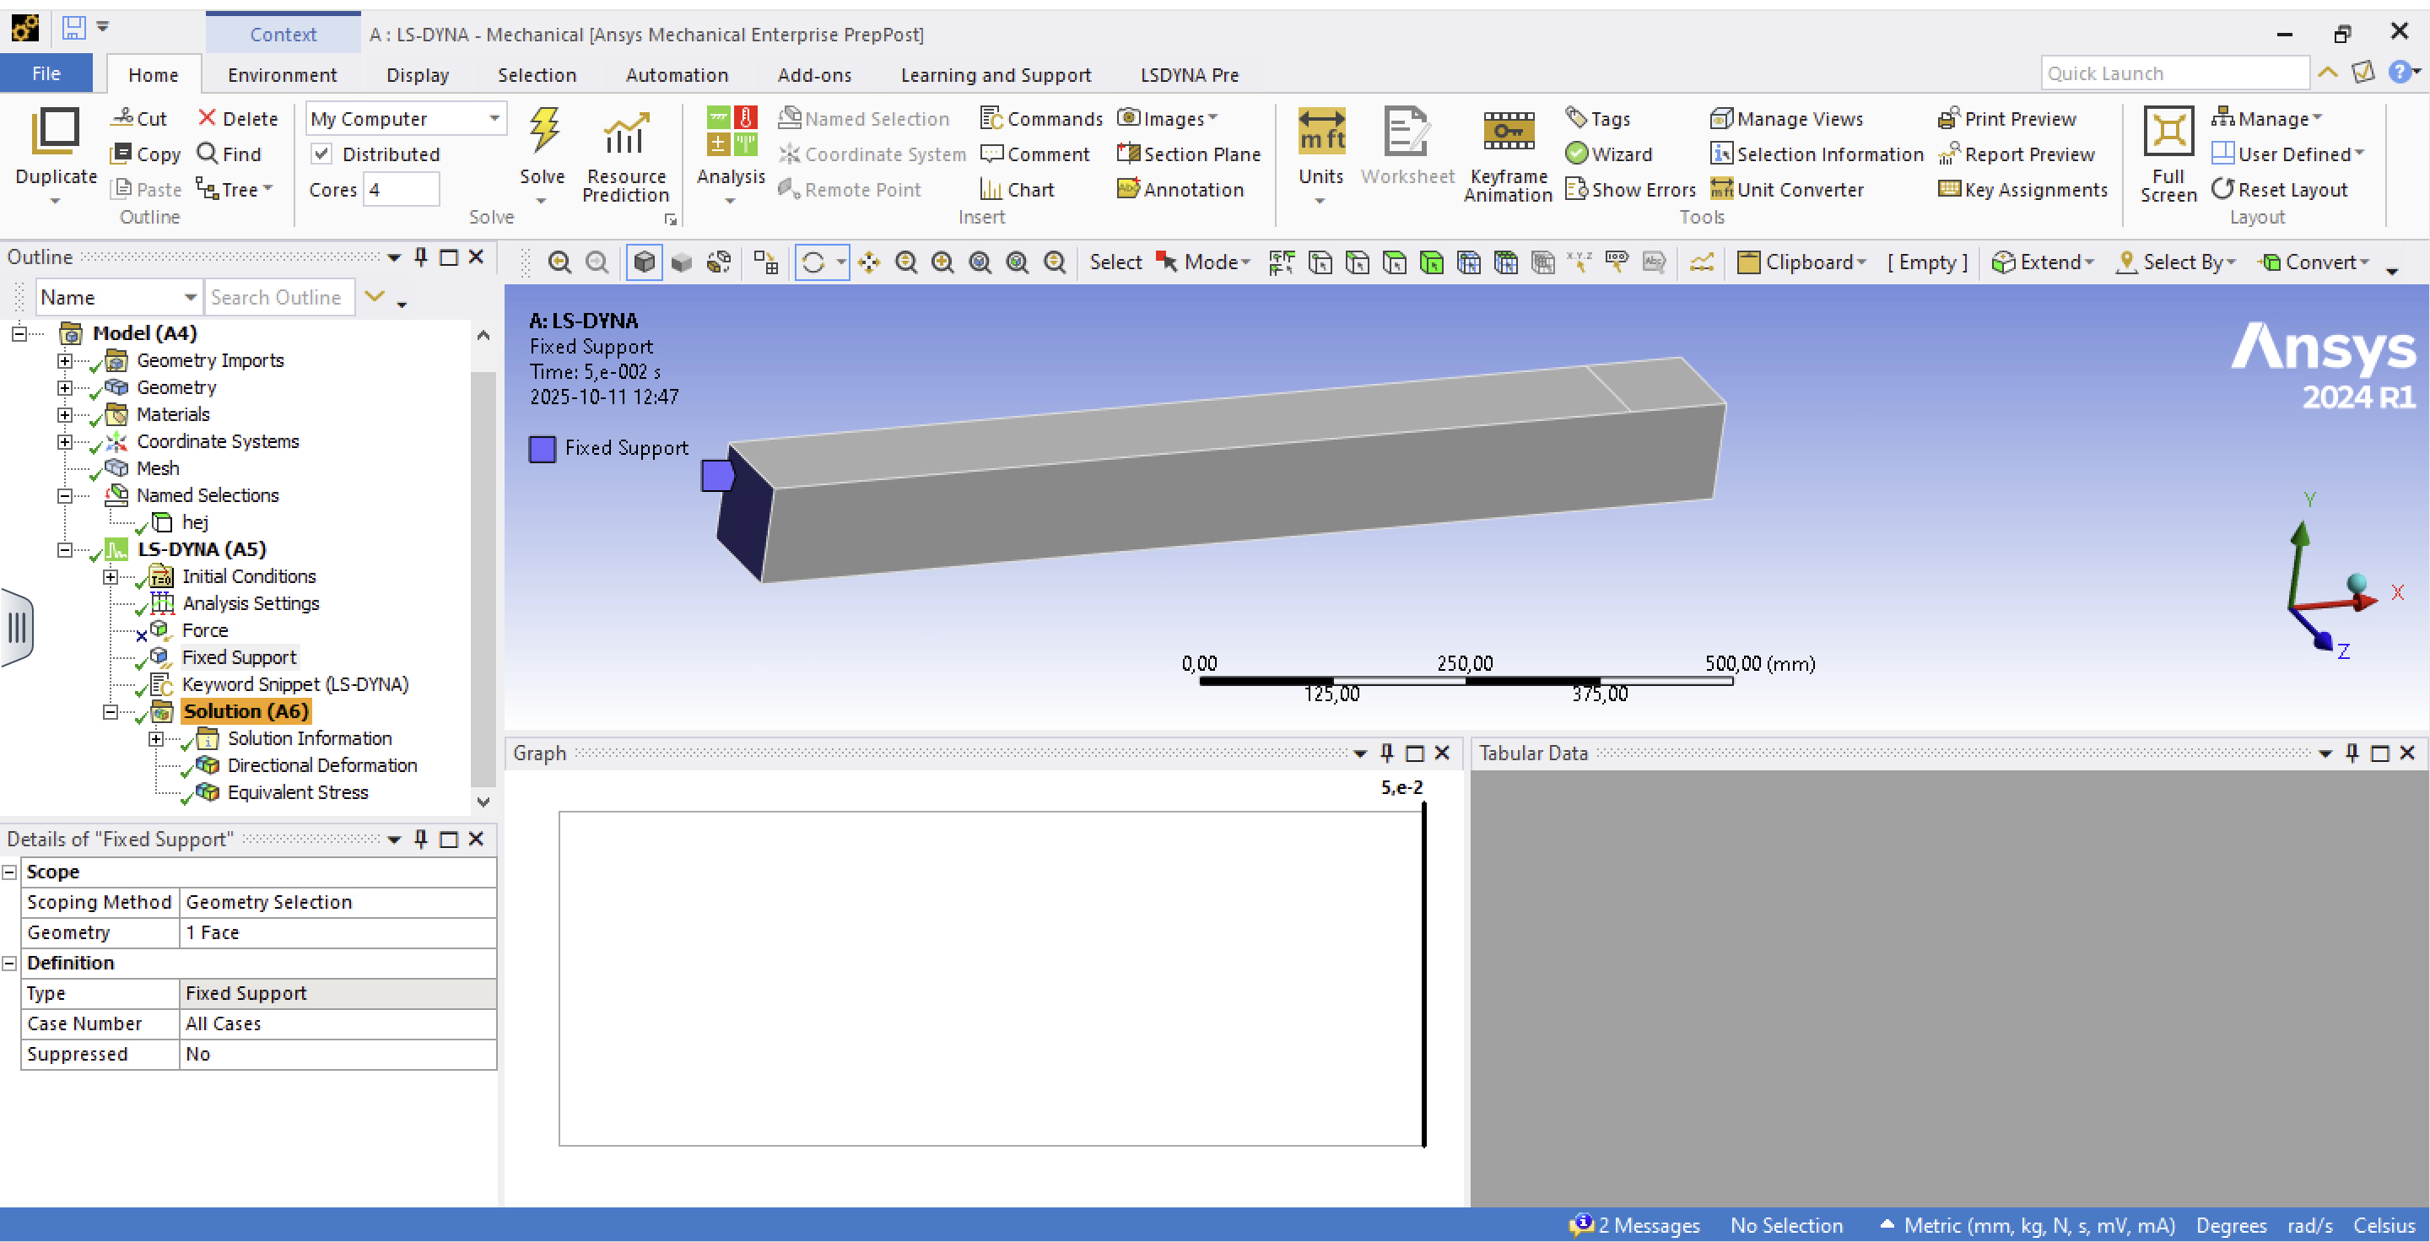Open the My Computer solve dropdown

coord(494,119)
